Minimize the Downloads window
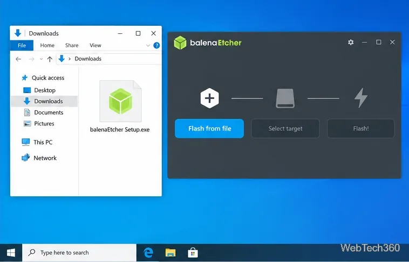This screenshot has width=409, height=262. (120, 33)
